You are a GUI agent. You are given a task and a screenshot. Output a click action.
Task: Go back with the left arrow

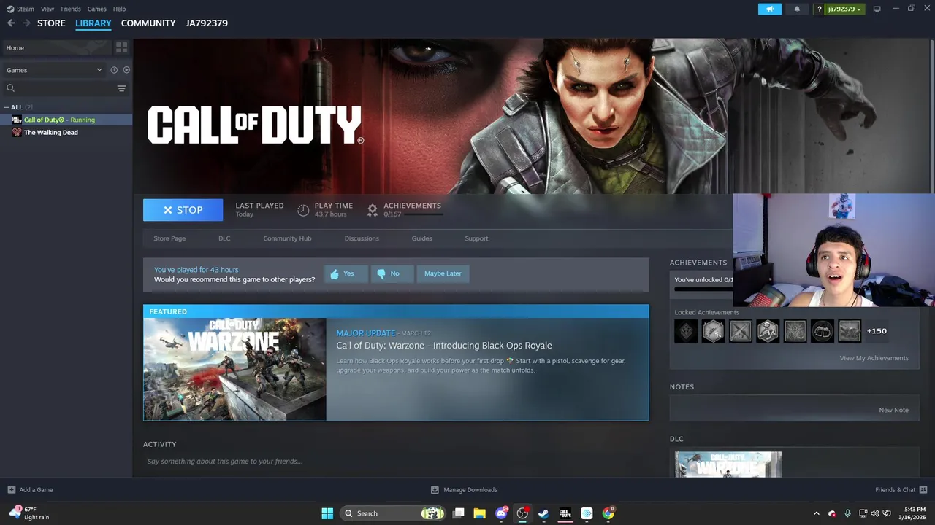point(11,23)
